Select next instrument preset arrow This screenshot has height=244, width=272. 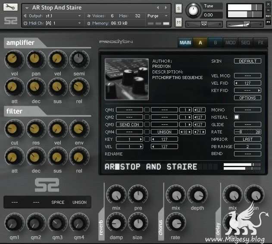click(166, 8)
